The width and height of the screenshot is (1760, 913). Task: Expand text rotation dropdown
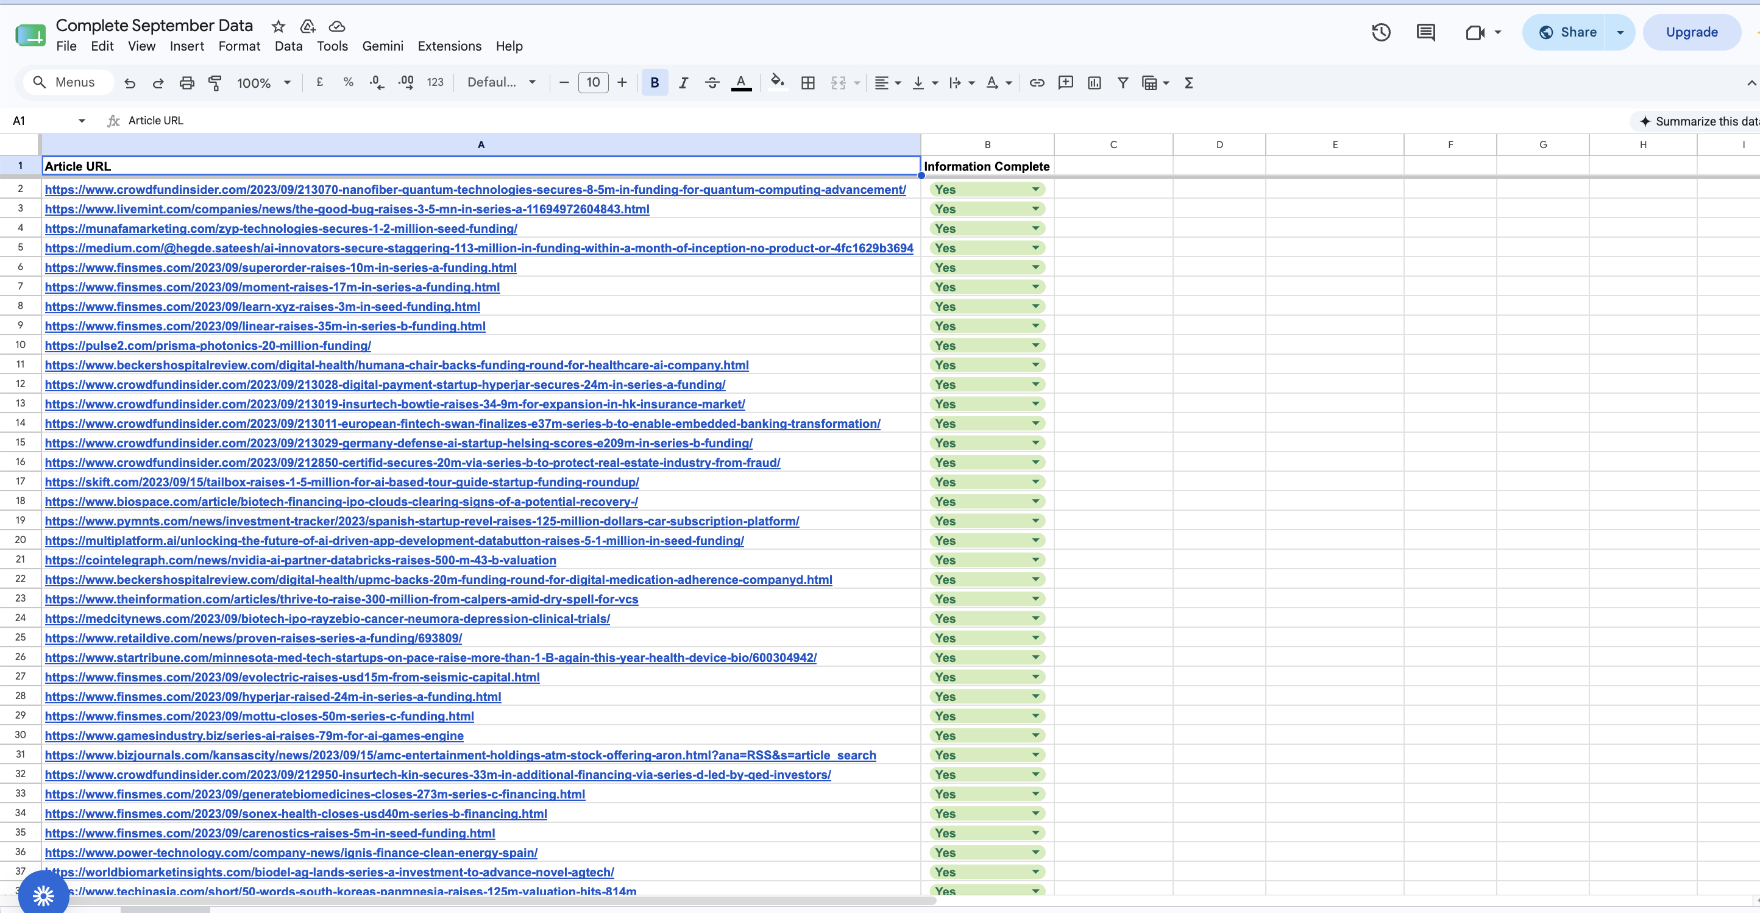point(1009,83)
